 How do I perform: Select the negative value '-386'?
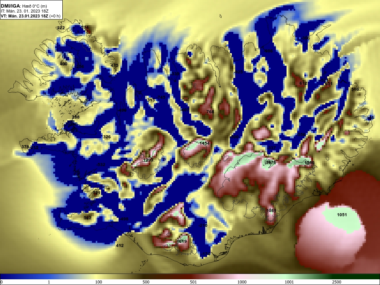click(x=306, y=38)
